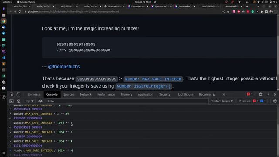The height and width of the screenshot is (157, 279).
Task: Open the Chrome three-dot menu
Action: (x=276, y=12)
